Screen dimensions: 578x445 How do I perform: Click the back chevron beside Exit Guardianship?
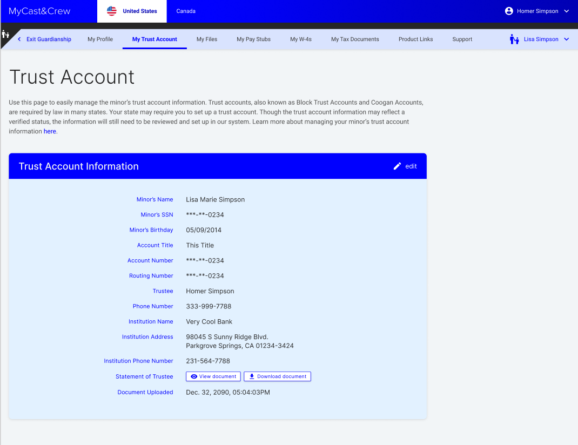click(x=19, y=39)
